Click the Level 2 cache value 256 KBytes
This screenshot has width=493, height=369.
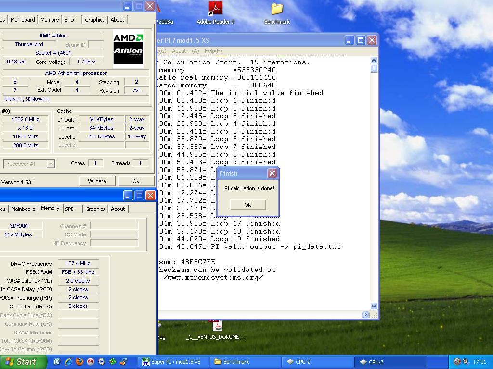pyautogui.click(x=101, y=136)
